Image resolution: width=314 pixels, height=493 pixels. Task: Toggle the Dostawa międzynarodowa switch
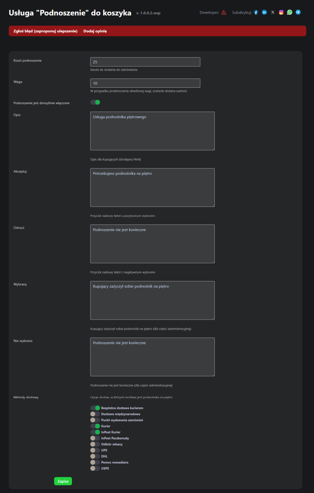pyautogui.click(x=95, y=414)
